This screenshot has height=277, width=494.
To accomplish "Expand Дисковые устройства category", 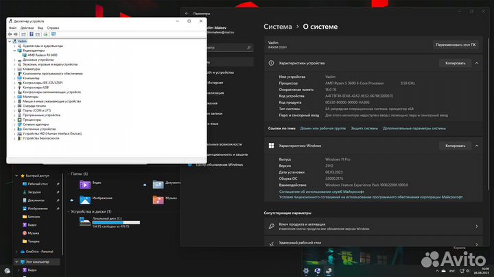I will [x=14, y=60].
